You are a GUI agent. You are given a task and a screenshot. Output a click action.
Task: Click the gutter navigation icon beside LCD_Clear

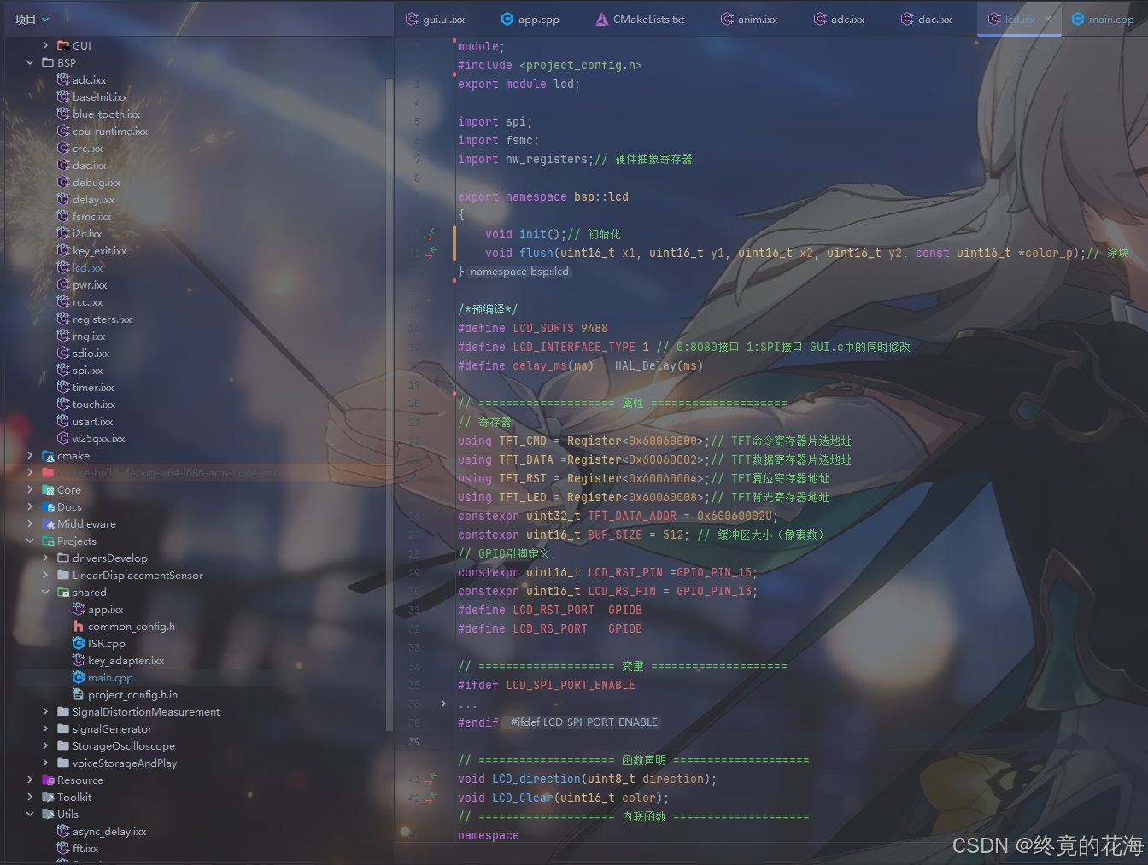[433, 797]
